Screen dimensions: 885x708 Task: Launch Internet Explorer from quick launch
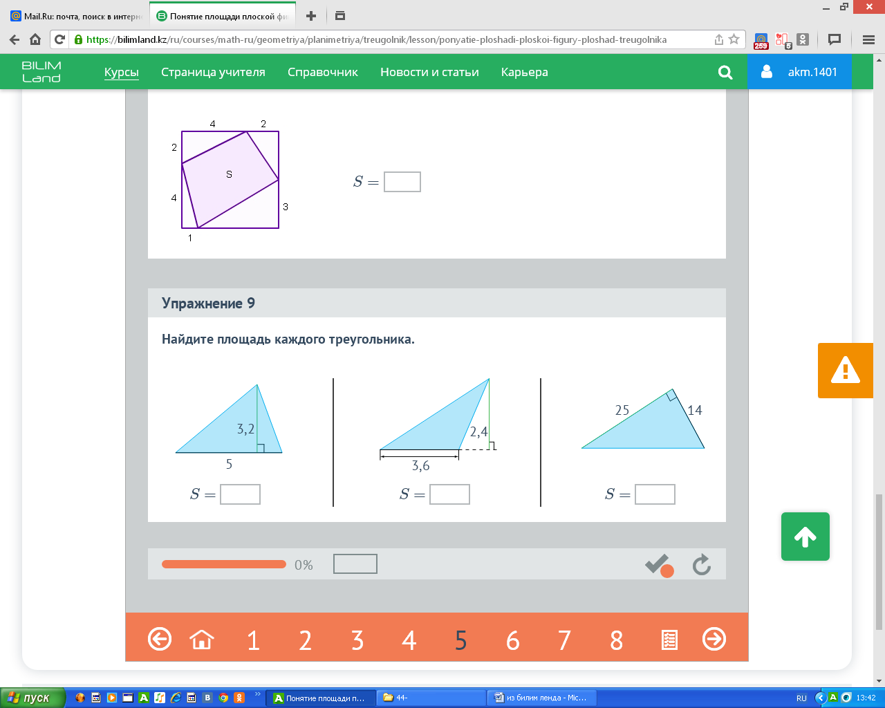(176, 698)
